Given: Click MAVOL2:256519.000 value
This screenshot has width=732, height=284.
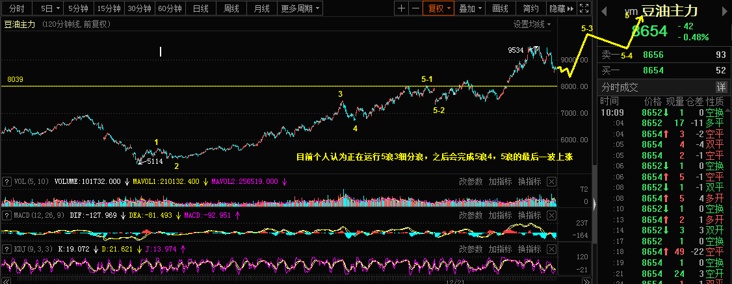Looking at the screenshot, I should coord(245,181).
